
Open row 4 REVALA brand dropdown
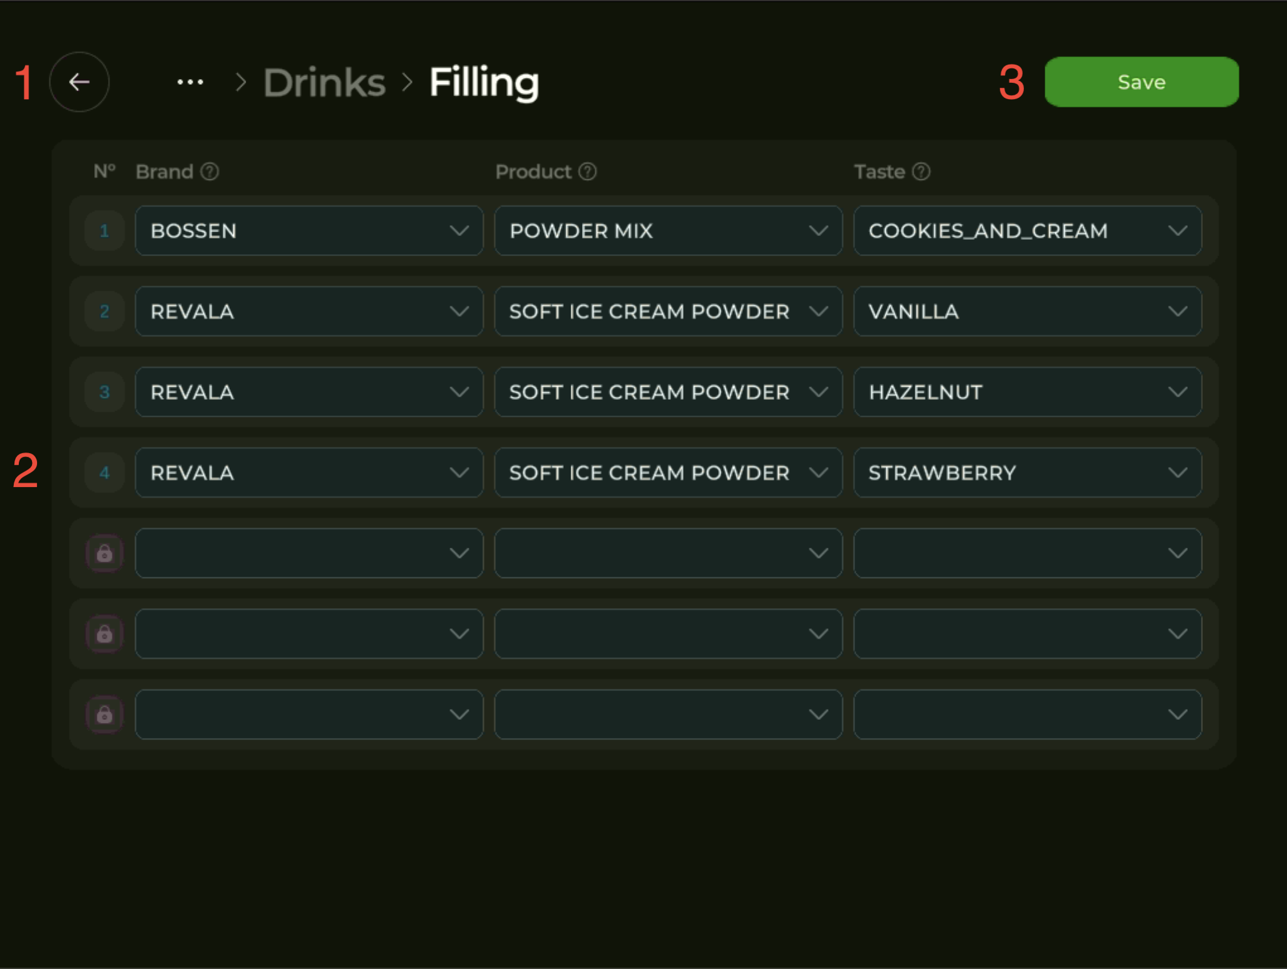[x=309, y=473]
